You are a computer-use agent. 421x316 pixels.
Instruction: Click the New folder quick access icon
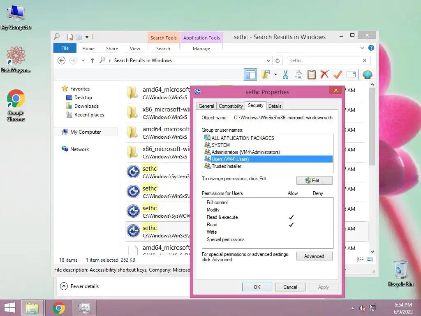[79, 37]
